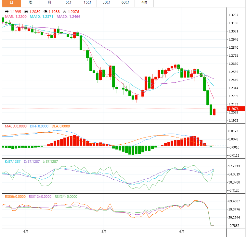Click the 30.3700 KDJ axis value

coord(234,182)
